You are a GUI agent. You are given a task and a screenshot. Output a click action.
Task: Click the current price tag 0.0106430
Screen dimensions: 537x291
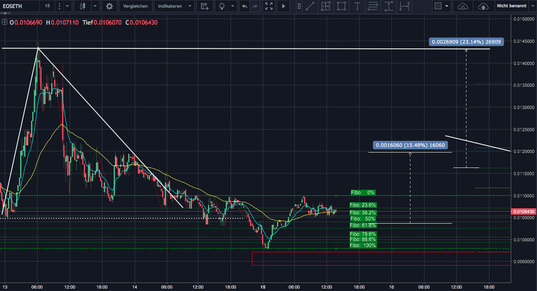click(523, 211)
